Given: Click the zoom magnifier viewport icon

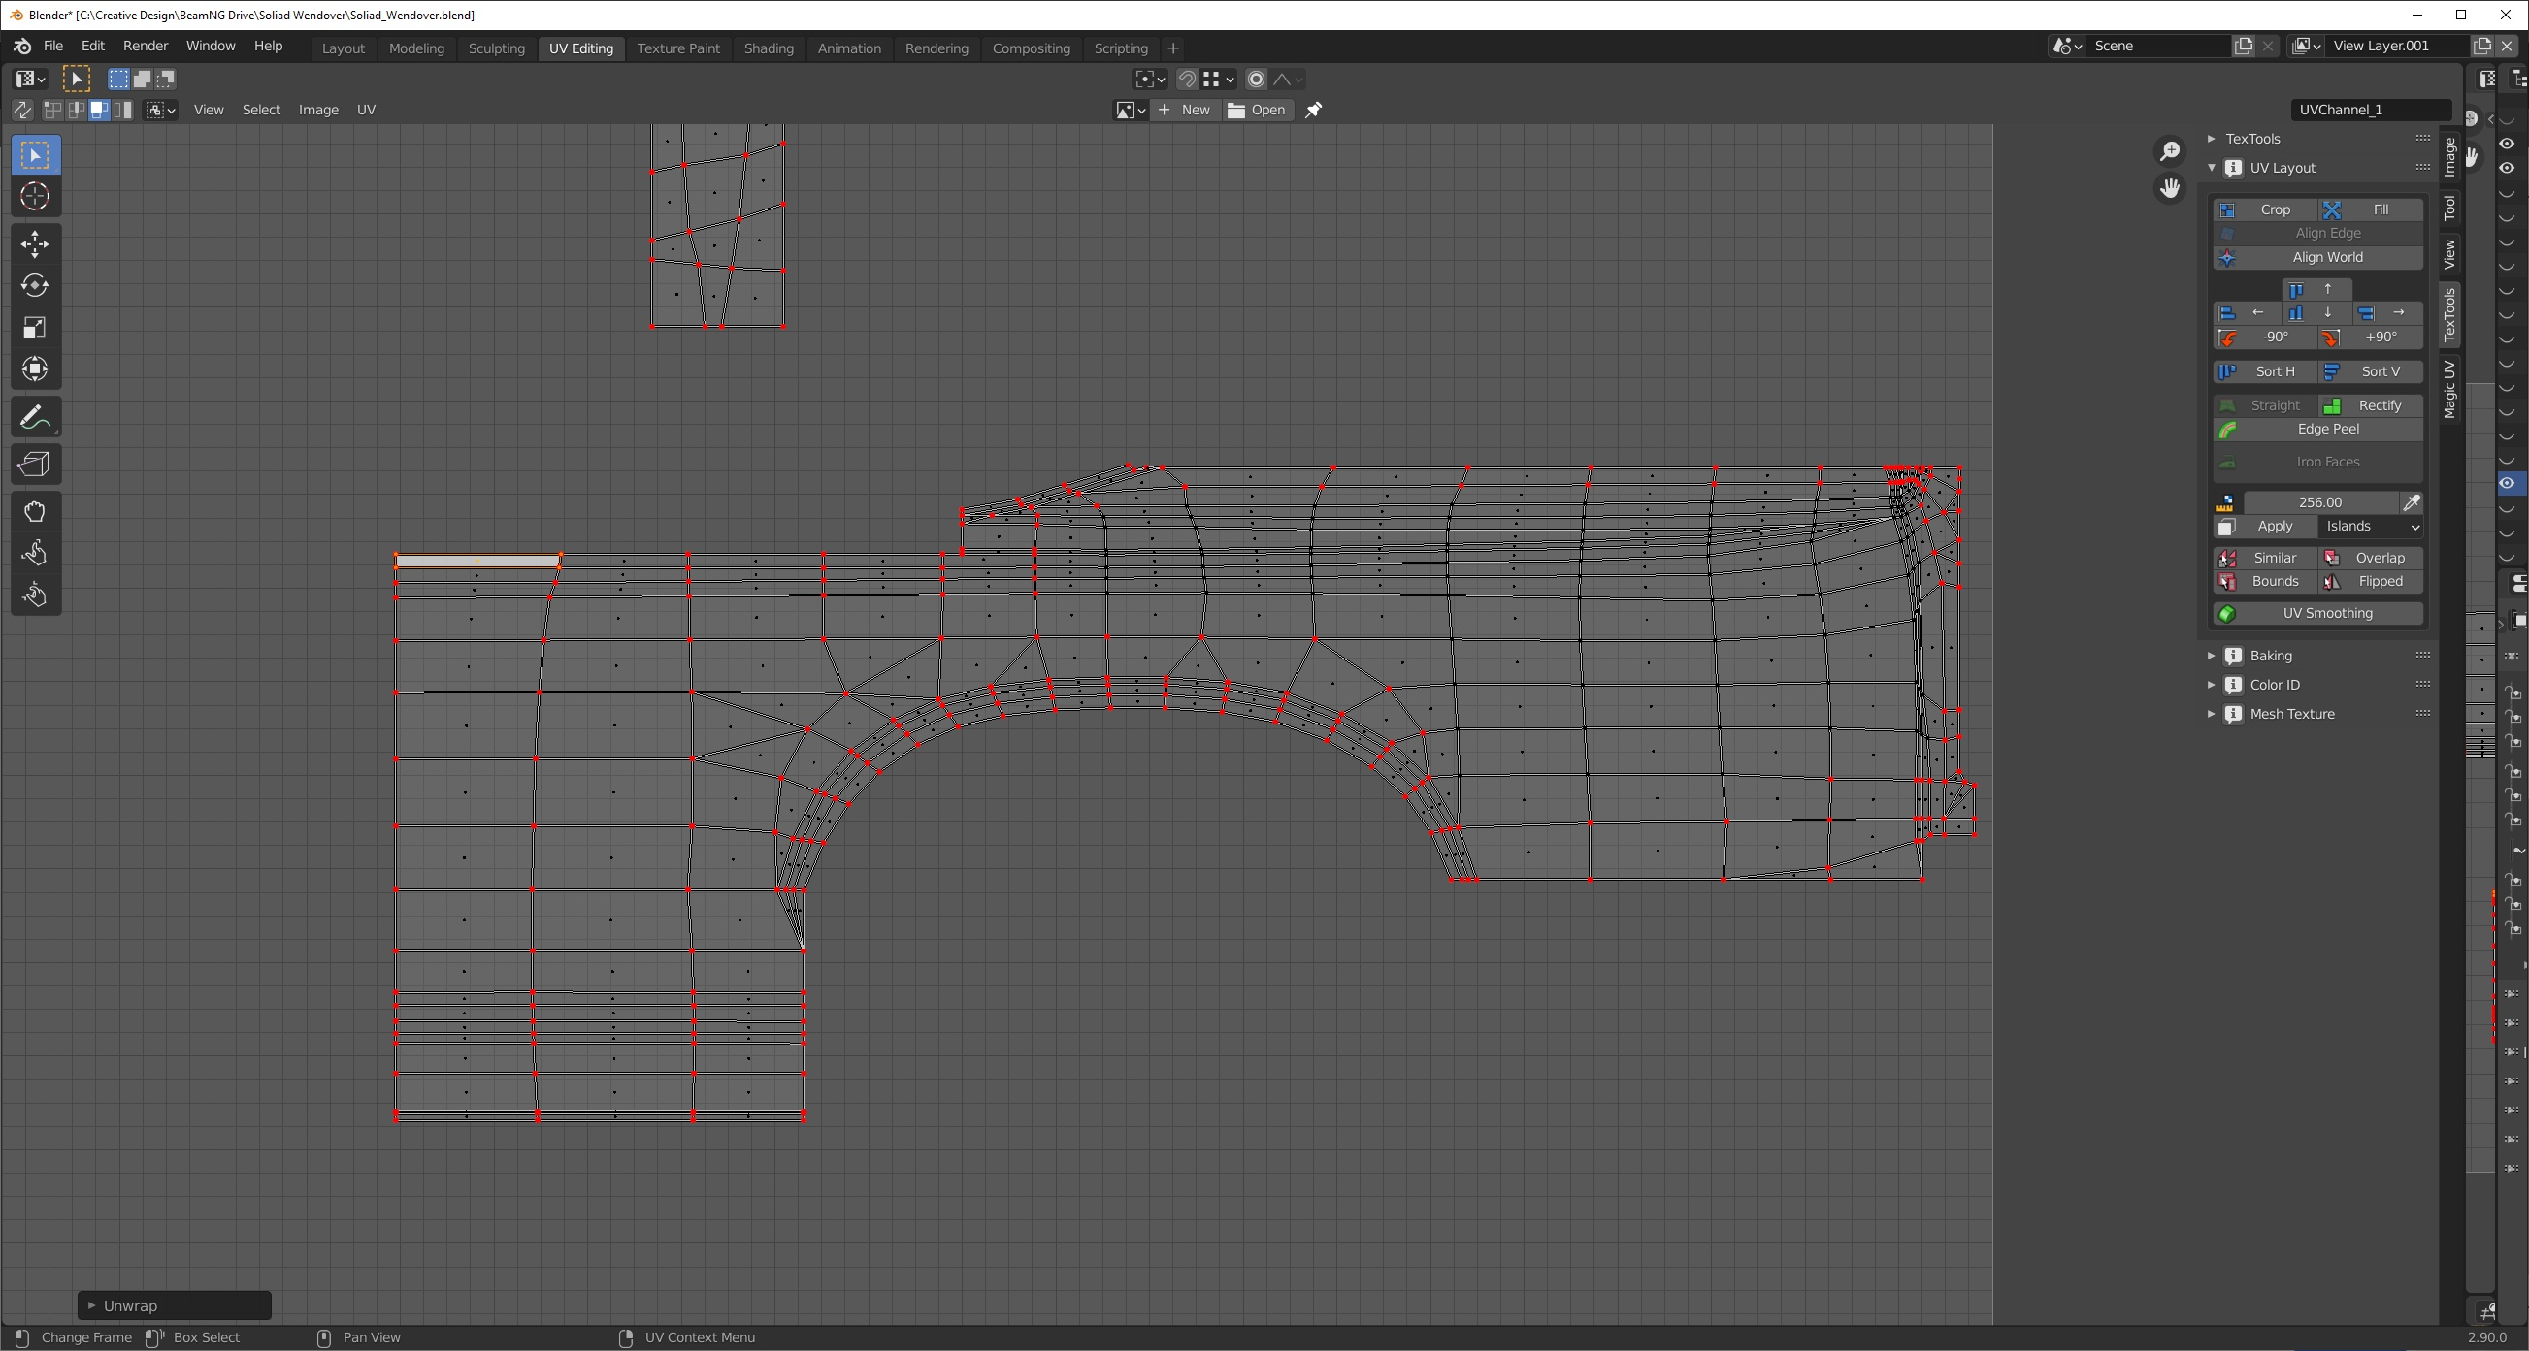Looking at the screenshot, I should click(2169, 151).
